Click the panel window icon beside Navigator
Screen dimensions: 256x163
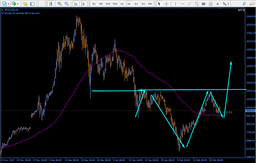click(32, 4)
